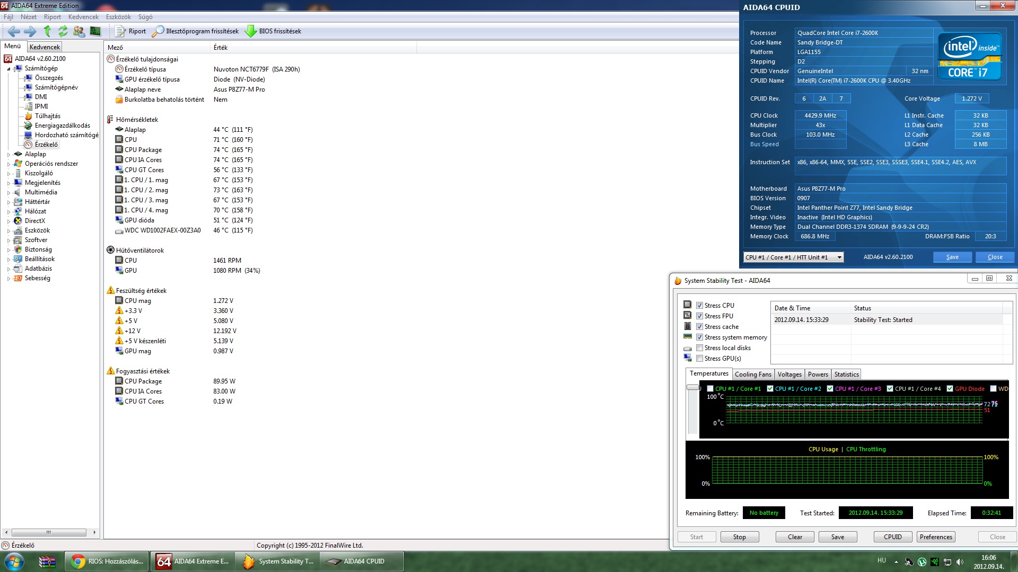The width and height of the screenshot is (1018, 572).
Task: Click the Megjelenítés display icon
Action: coord(18,183)
